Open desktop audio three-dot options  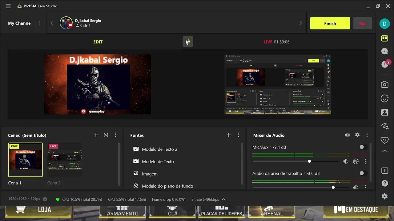coord(365,187)
